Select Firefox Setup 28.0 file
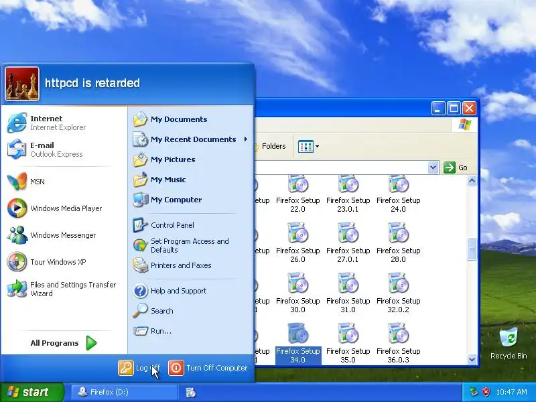Image resolution: width=536 pixels, height=402 pixels. 398,243
